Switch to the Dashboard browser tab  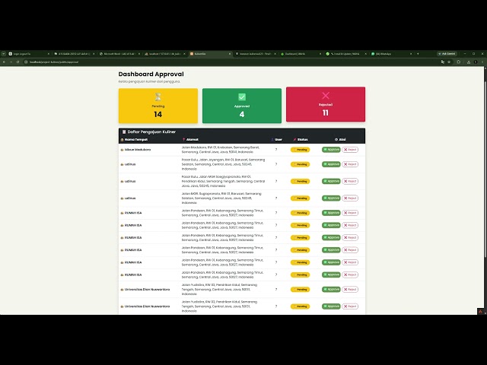(x=301, y=54)
